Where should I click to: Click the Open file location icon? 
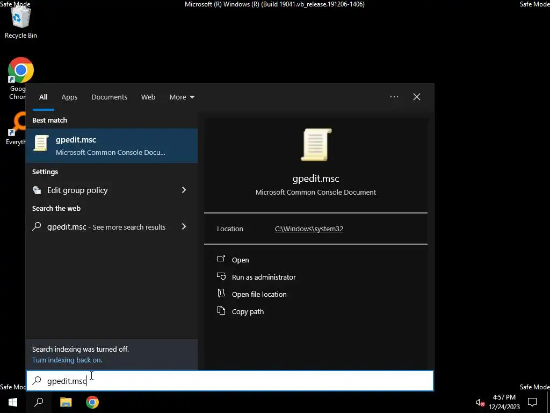[221, 293]
